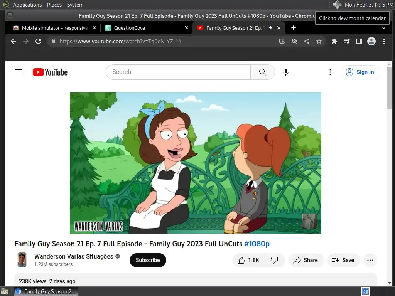Viewport: 395px width, 296px height.
Task: Like the video (1.8K)
Action: (x=249, y=260)
